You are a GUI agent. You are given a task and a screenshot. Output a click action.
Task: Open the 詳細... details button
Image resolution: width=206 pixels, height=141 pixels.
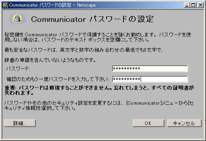pos(20,123)
